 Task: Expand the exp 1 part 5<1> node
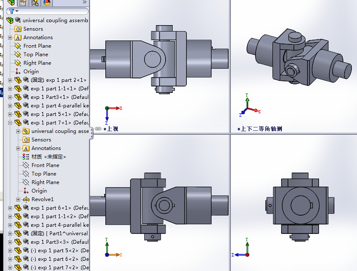tap(10, 114)
